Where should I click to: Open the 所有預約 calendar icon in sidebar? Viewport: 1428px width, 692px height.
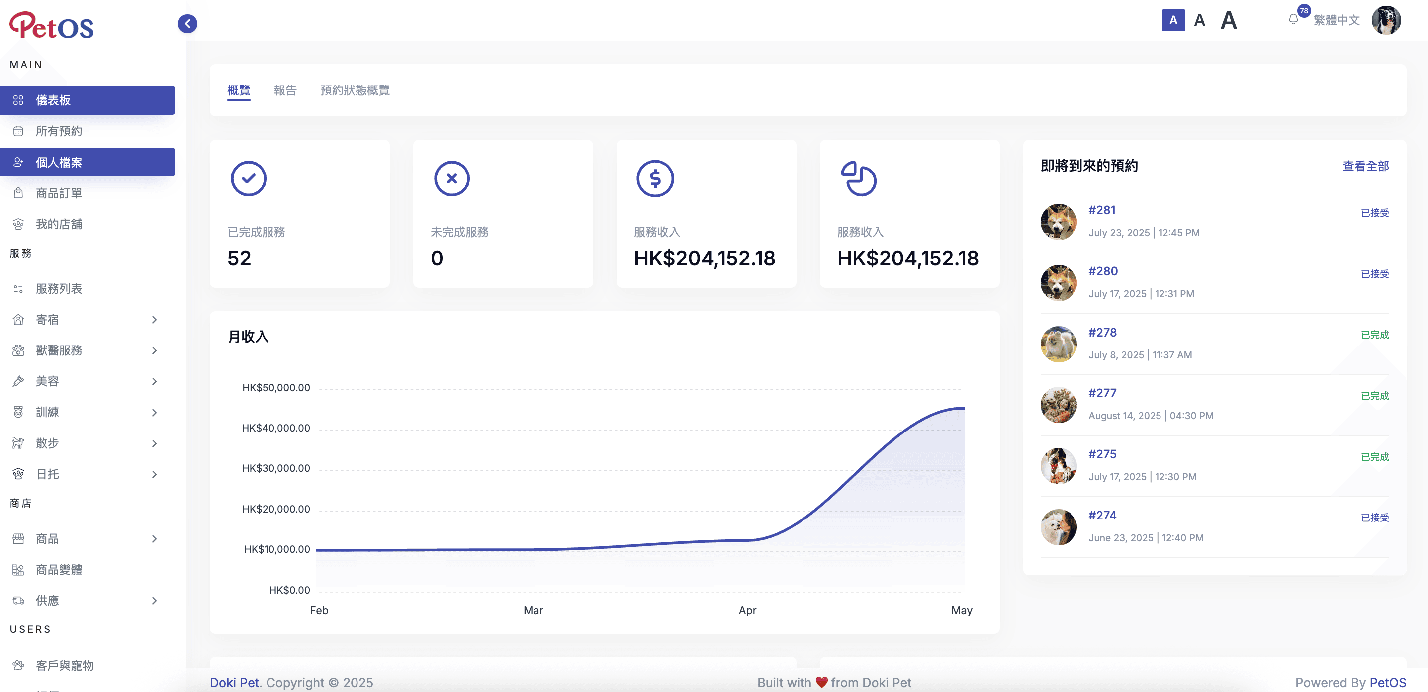click(18, 131)
